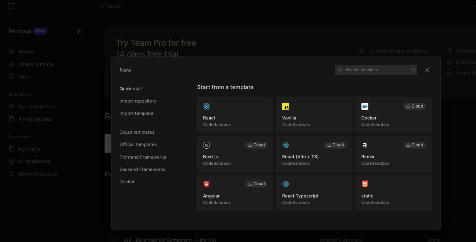Click the trash icon beside Recently deleted
Screen dimensions: 476x242
(12, 174)
